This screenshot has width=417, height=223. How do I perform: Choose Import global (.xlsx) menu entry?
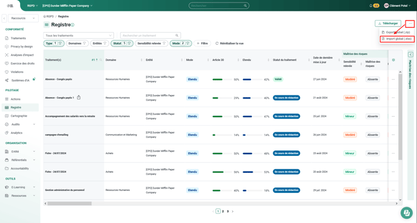(x=397, y=39)
